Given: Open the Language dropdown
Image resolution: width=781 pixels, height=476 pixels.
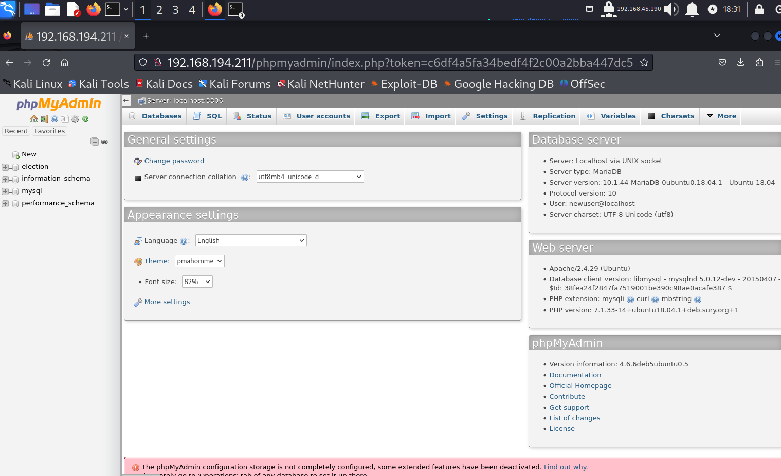Looking at the screenshot, I should click(x=251, y=240).
